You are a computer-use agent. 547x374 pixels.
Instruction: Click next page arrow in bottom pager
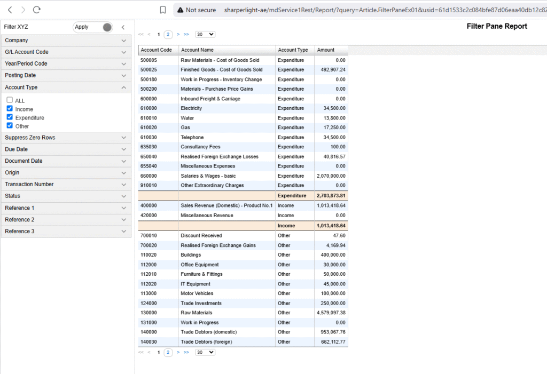coord(178,352)
